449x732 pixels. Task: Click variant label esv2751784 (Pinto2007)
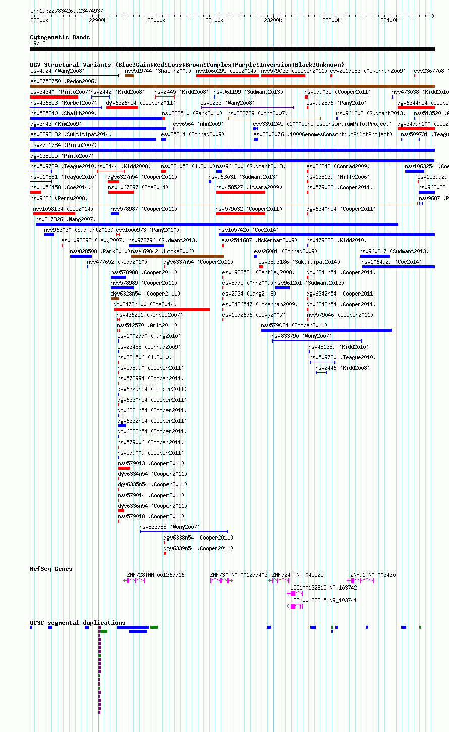[64, 145]
